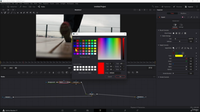Click the yellow Color swatch in Inspector
Screen dimensions: 200x112
(179, 56)
